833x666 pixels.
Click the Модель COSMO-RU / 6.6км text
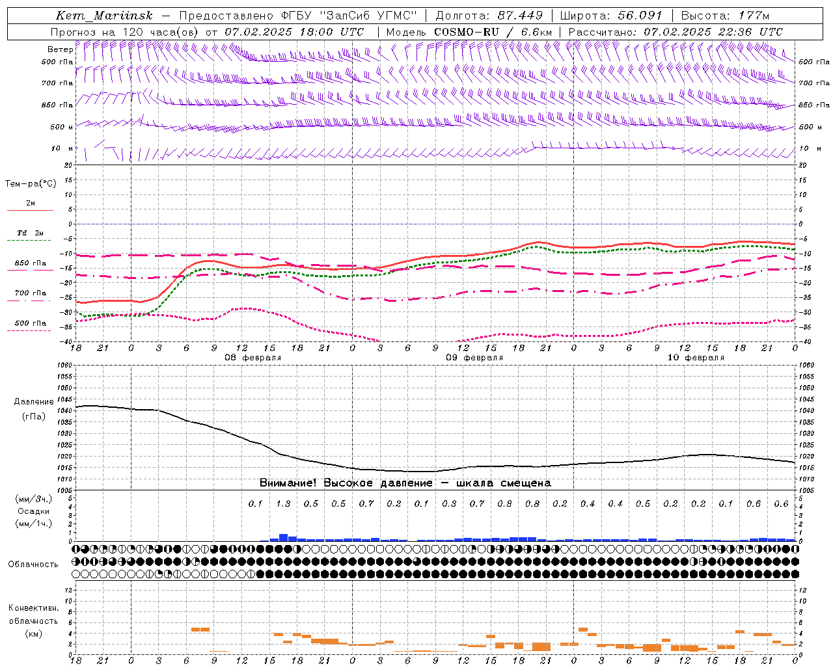pyautogui.click(x=469, y=32)
